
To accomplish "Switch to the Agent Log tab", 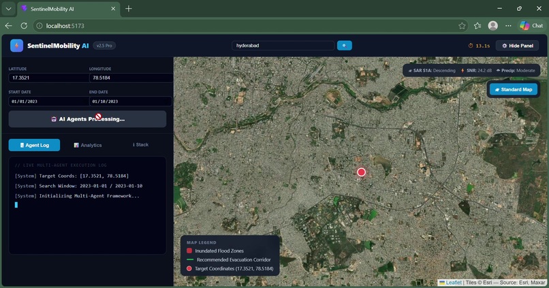I will 34,145.
